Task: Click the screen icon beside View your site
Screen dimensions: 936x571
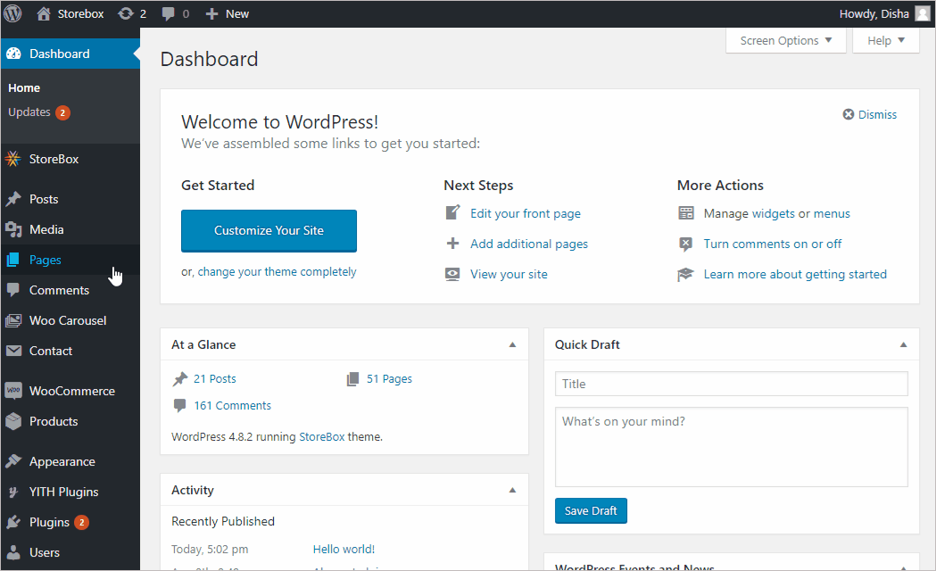Action: click(452, 274)
